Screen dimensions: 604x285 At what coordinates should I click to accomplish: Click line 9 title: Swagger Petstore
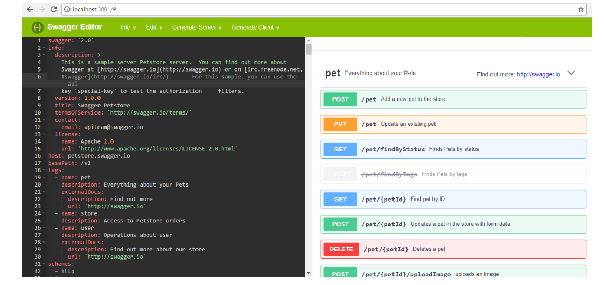pos(92,106)
